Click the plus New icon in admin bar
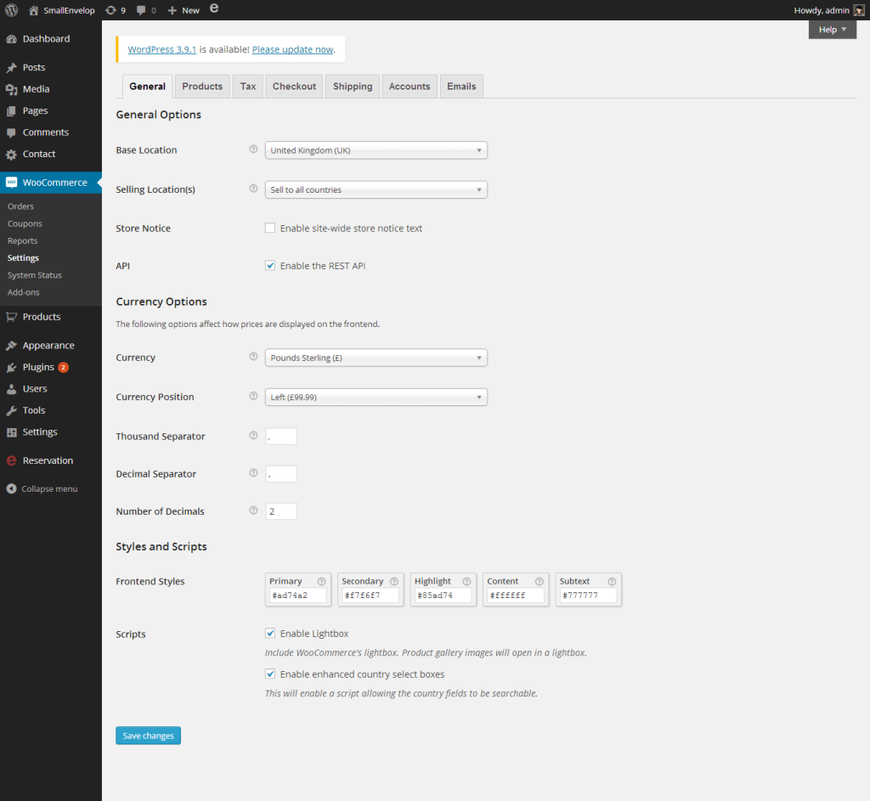Viewport: 870px width, 801px height. 172,10
